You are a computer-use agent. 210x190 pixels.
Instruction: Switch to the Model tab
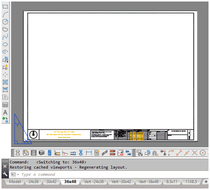click(x=15, y=182)
